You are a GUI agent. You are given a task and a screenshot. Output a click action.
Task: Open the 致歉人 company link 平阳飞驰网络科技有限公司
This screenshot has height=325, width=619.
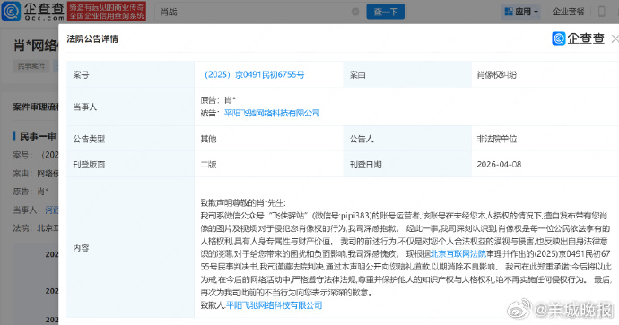[x=275, y=305]
